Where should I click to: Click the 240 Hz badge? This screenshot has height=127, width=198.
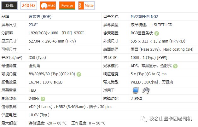click(29, 5)
